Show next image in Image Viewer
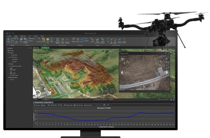210x138 pixels. click(x=167, y=73)
